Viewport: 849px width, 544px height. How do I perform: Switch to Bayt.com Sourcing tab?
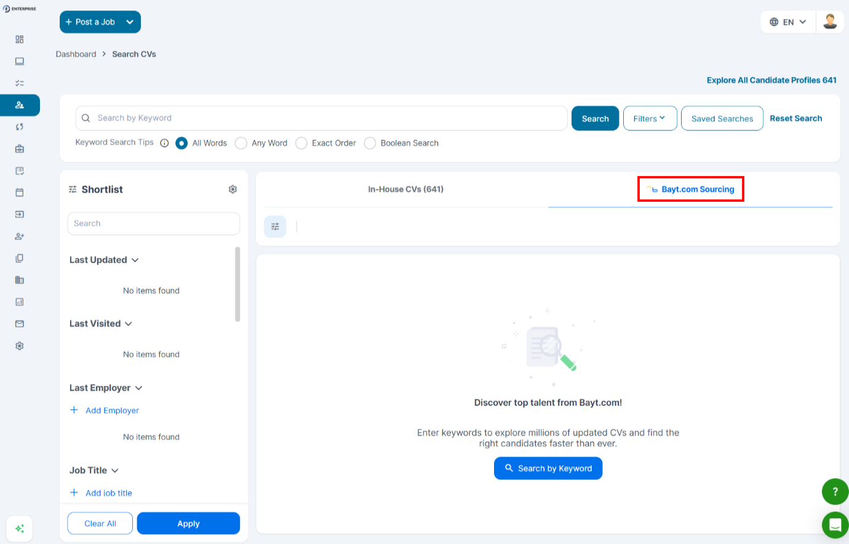pyautogui.click(x=690, y=190)
